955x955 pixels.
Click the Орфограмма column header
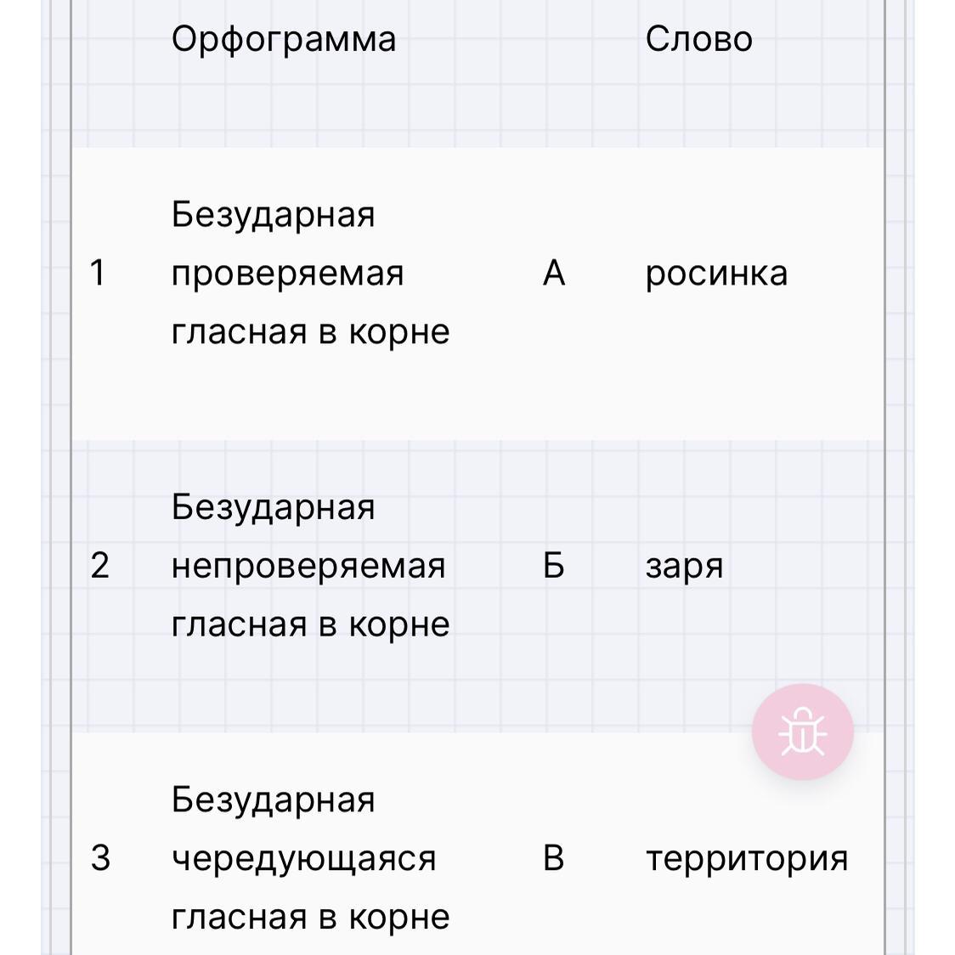coord(284,40)
